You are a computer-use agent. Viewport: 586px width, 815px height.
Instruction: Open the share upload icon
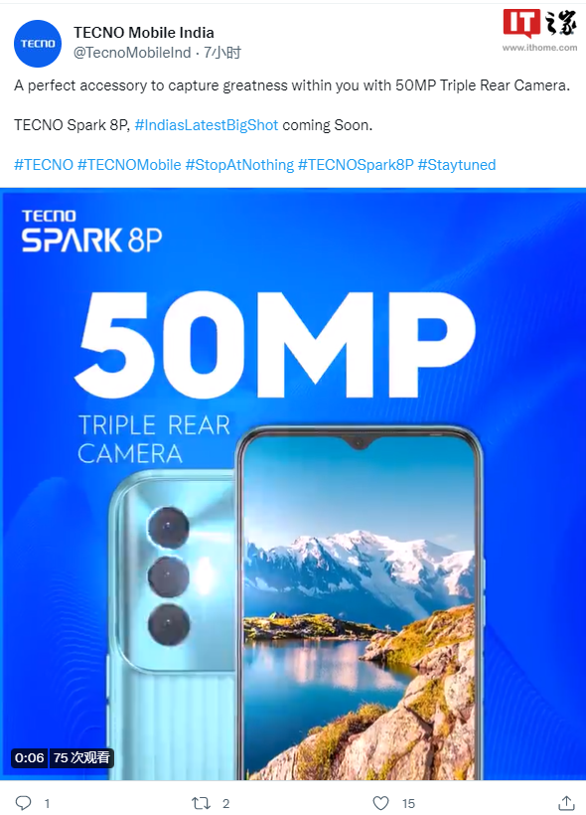pos(566,803)
